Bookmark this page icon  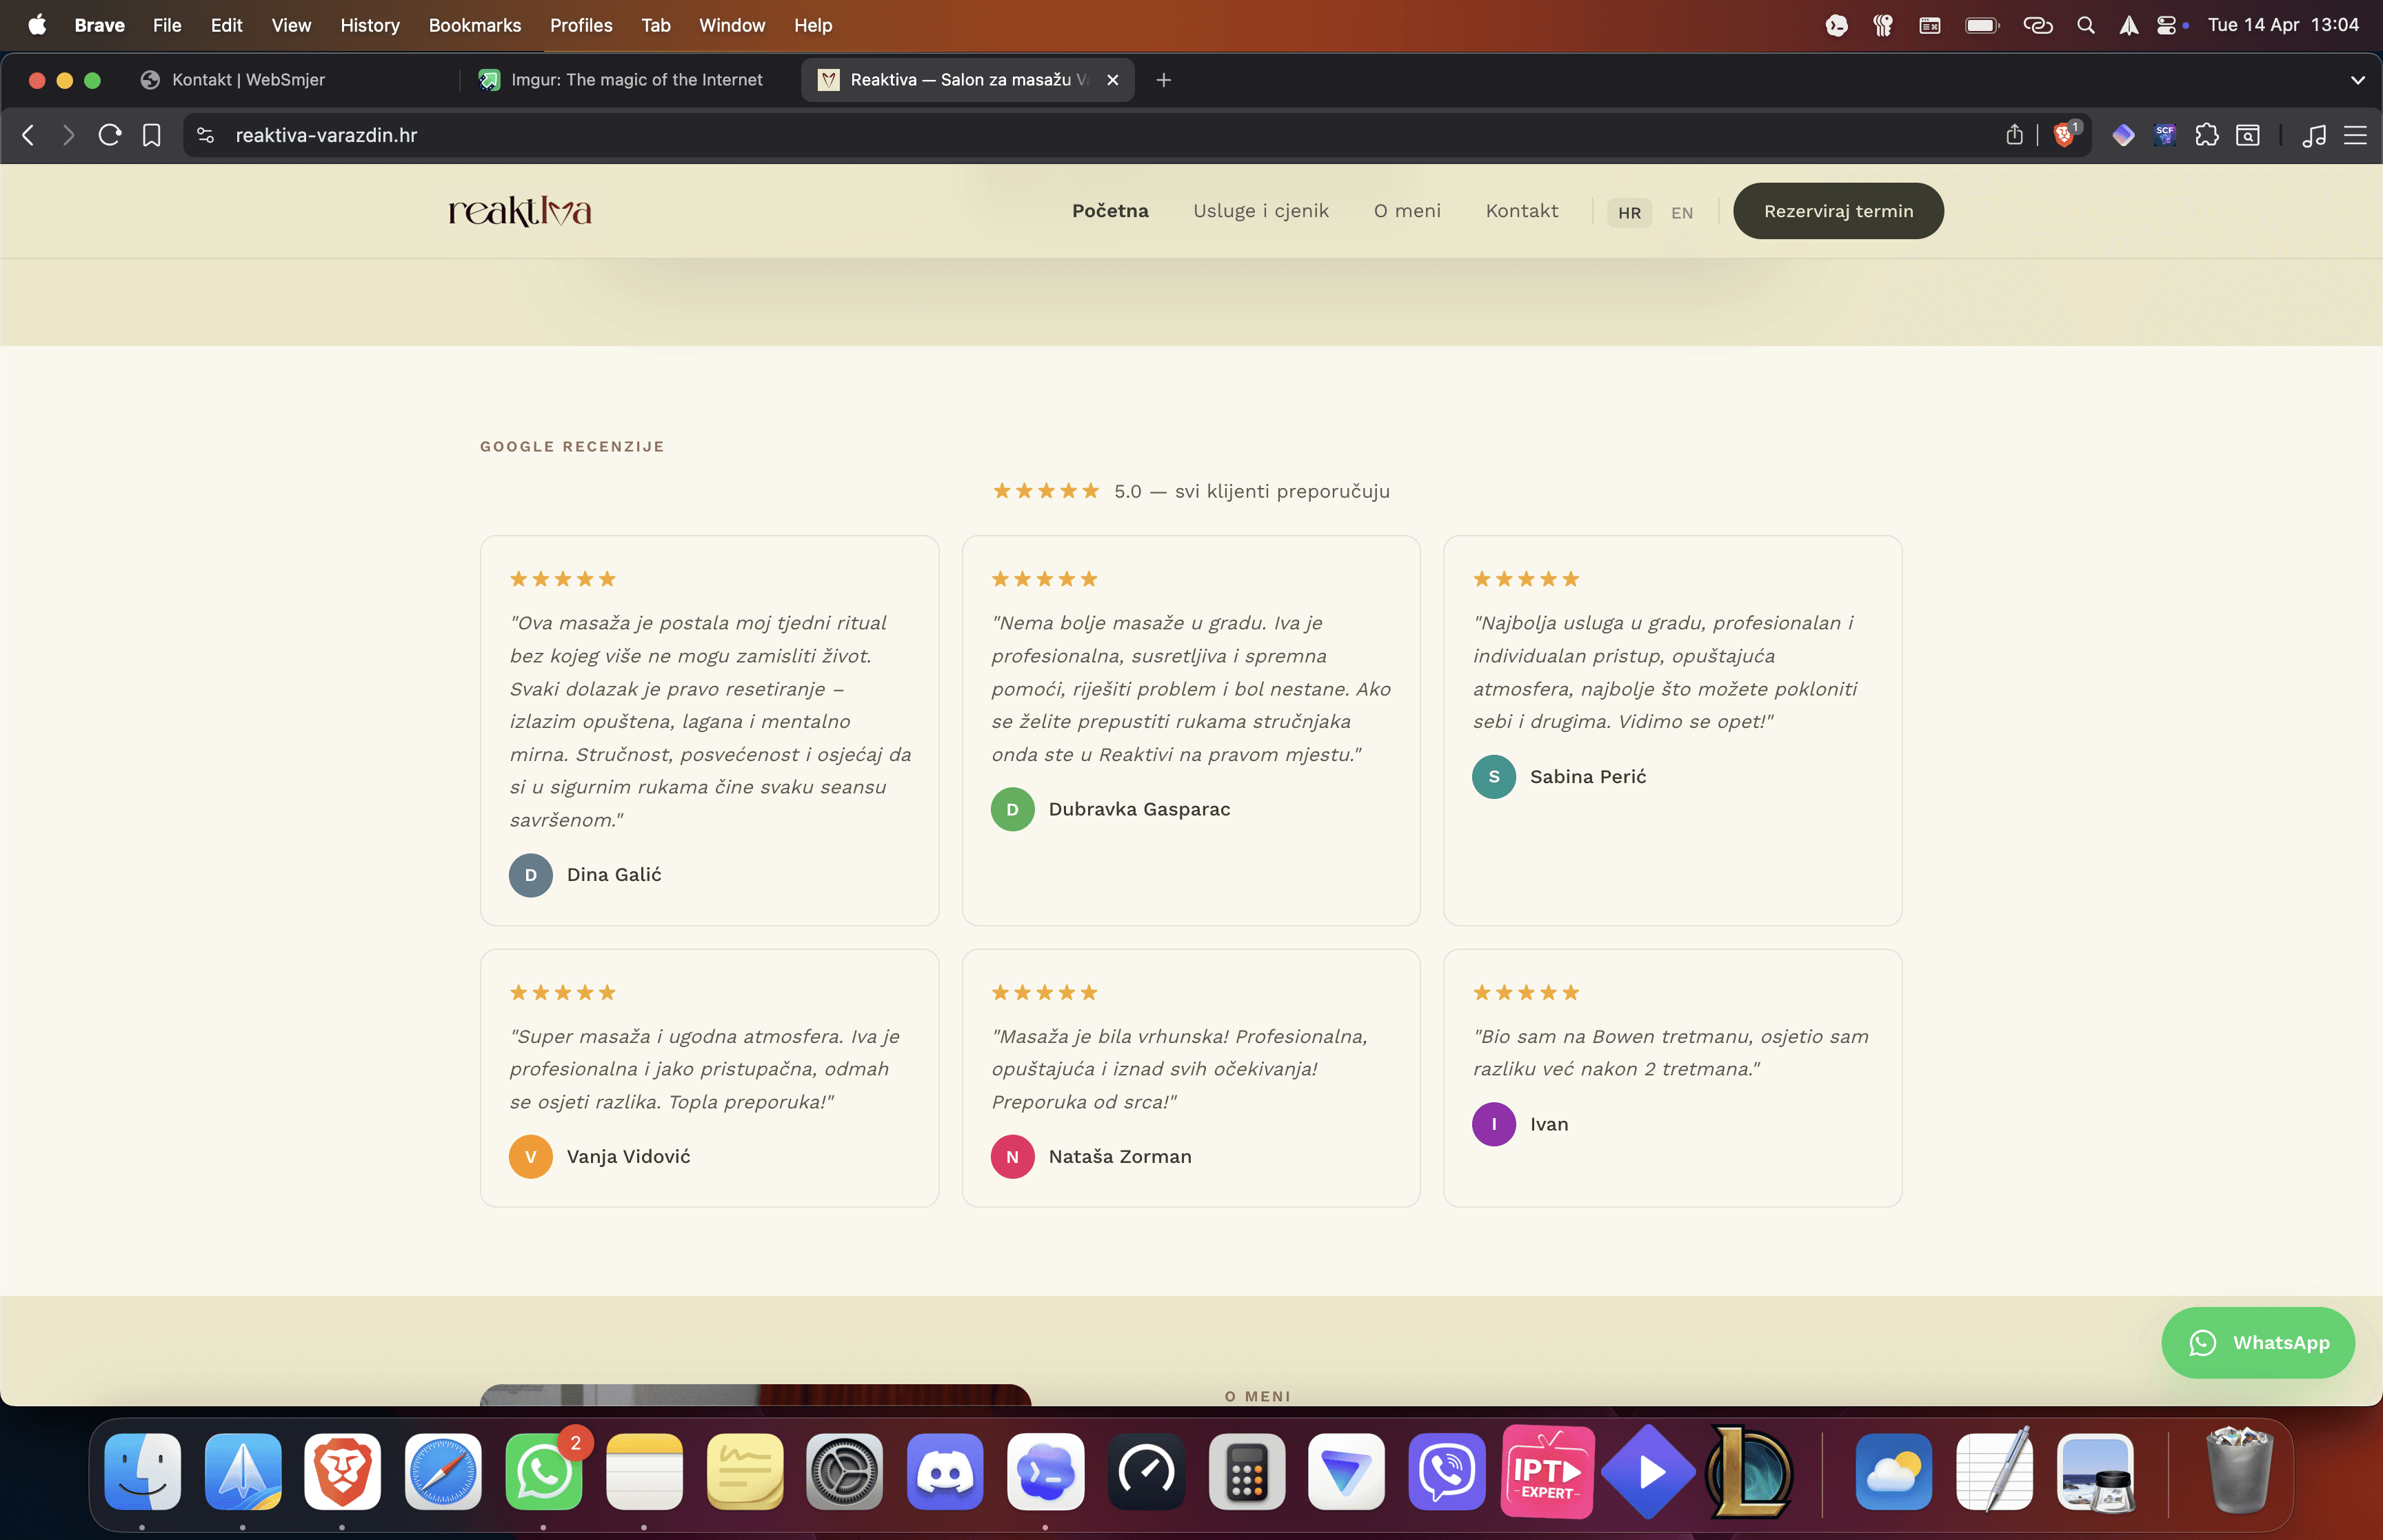(x=152, y=135)
